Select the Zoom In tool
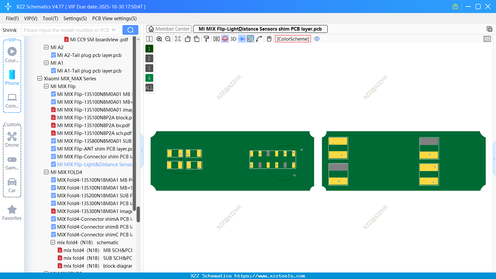The width and height of the screenshot is (496, 279). [159, 39]
